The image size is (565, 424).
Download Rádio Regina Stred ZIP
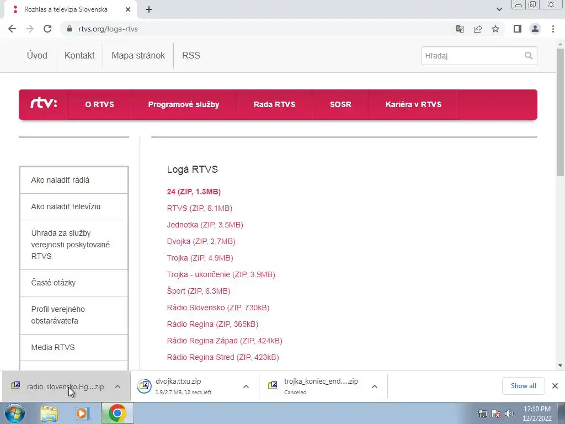click(x=223, y=358)
